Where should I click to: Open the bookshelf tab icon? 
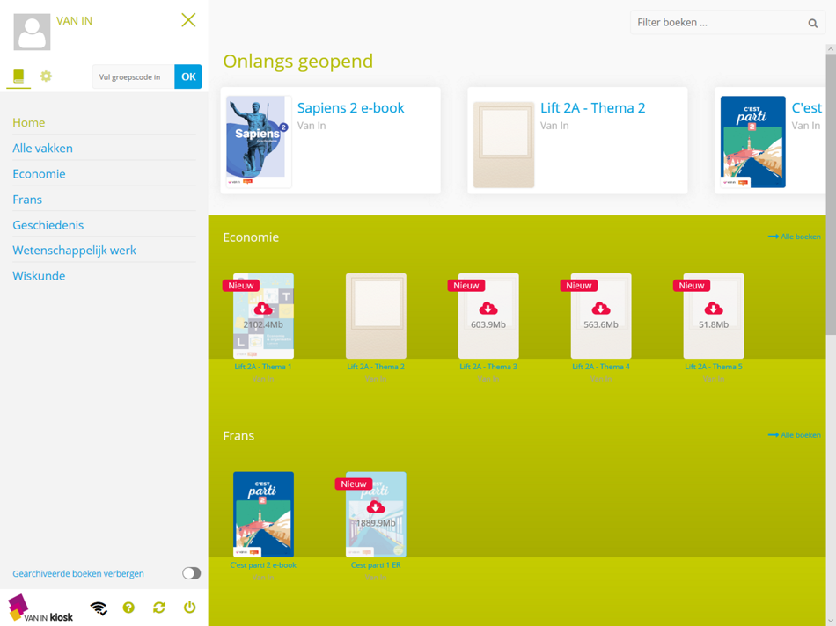18,76
